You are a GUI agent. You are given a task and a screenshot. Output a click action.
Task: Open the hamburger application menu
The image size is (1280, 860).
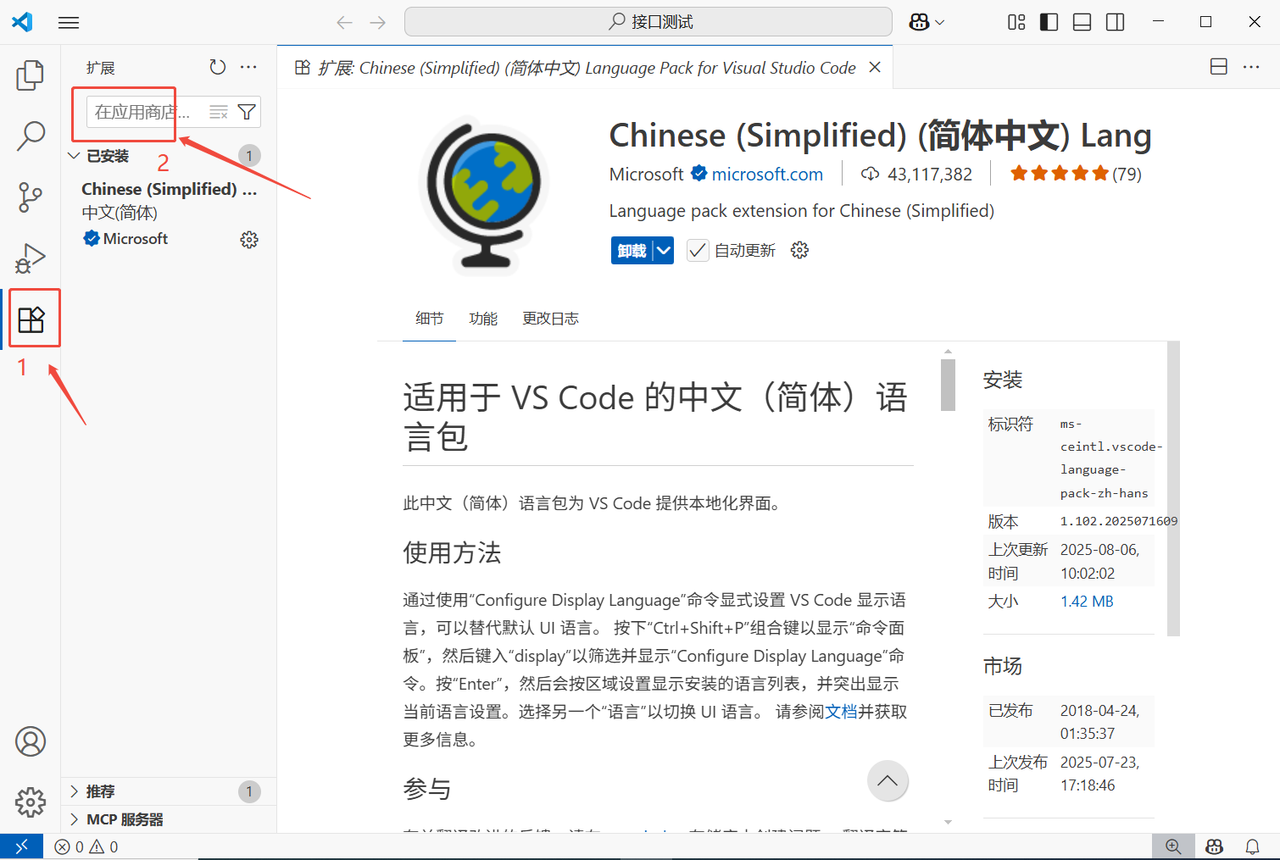pos(69,23)
